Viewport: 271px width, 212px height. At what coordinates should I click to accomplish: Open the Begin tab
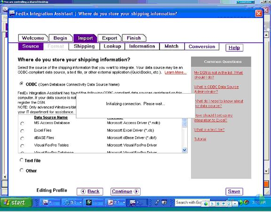61,38
